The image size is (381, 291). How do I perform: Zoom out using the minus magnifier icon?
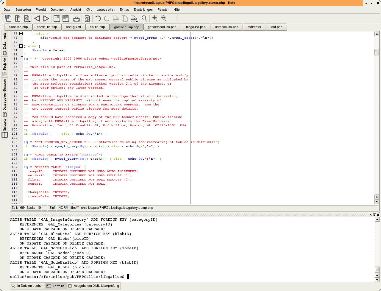coord(164,18)
